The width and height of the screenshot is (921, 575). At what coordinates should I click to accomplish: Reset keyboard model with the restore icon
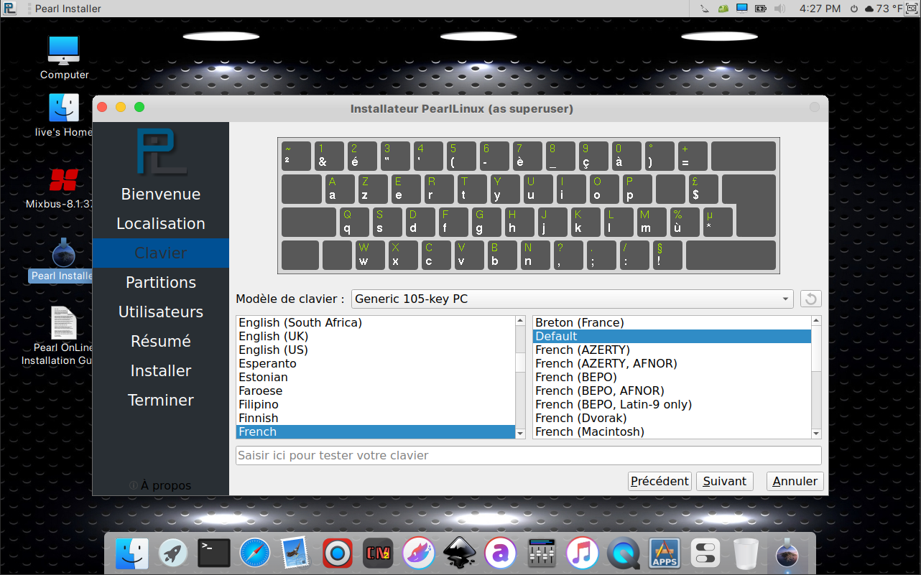(810, 299)
